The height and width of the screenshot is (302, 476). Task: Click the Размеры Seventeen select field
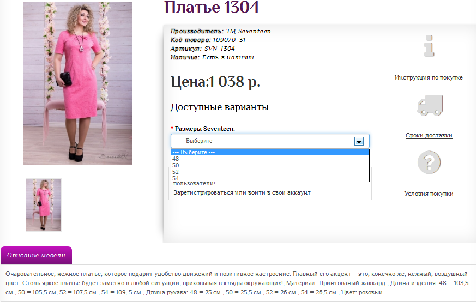(x=270, y=141)
